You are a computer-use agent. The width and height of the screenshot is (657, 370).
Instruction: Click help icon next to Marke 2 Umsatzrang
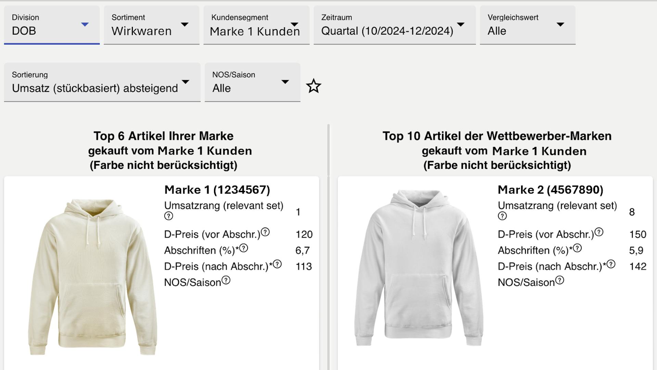pos(502,216)
